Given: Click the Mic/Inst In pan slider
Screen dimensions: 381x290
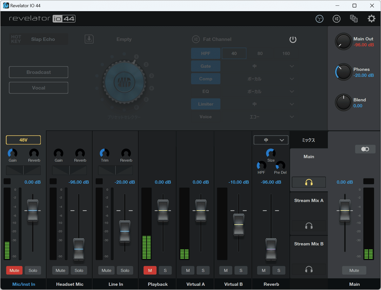Looking at the screenshot, I should (23, 170).
